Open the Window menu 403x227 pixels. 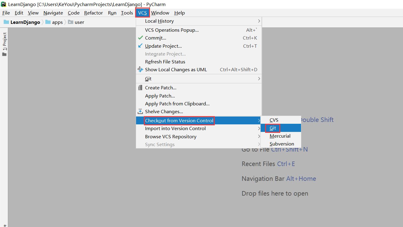(160, 13)
